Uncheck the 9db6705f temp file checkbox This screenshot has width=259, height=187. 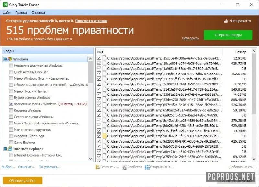(99, 146)
